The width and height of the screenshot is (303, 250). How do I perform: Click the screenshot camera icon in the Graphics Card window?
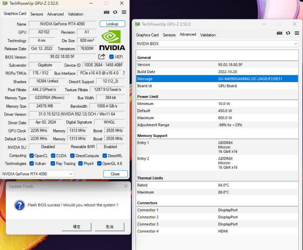(107, 12)
